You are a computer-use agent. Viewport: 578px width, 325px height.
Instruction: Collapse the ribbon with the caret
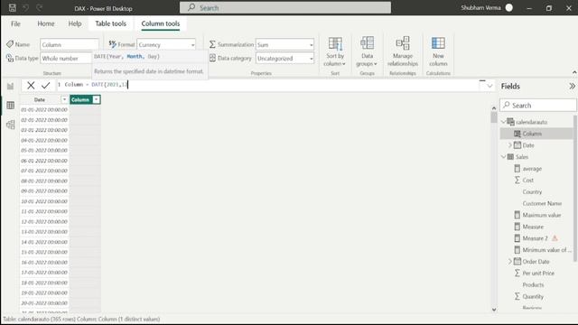(x=574, y=72)
